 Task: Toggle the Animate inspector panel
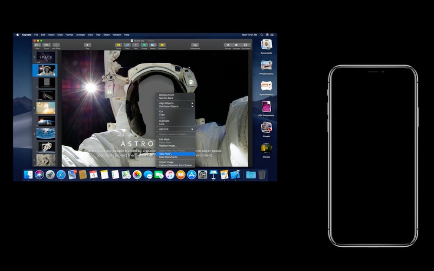tap(237, 45)
